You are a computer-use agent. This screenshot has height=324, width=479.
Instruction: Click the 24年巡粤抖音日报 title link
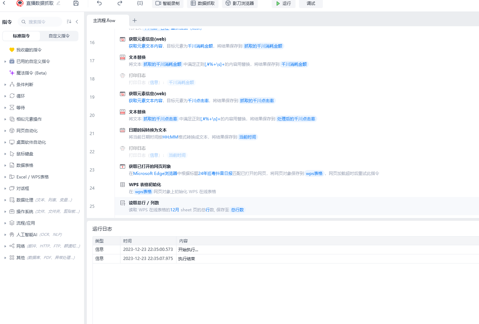tap(215, 174)
